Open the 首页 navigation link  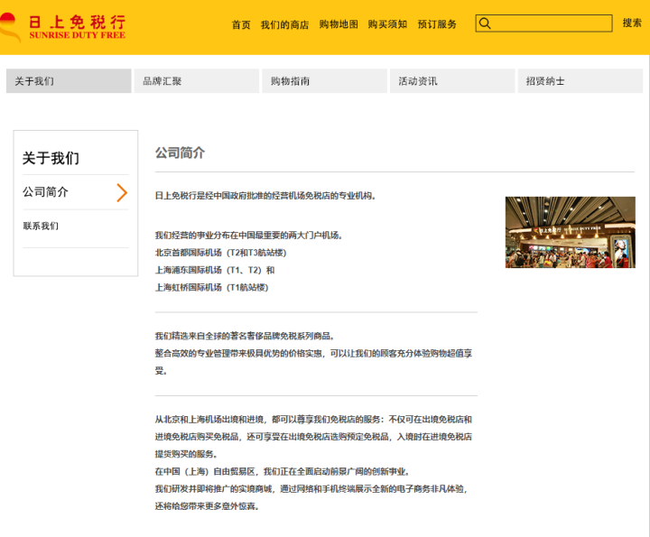241,24
